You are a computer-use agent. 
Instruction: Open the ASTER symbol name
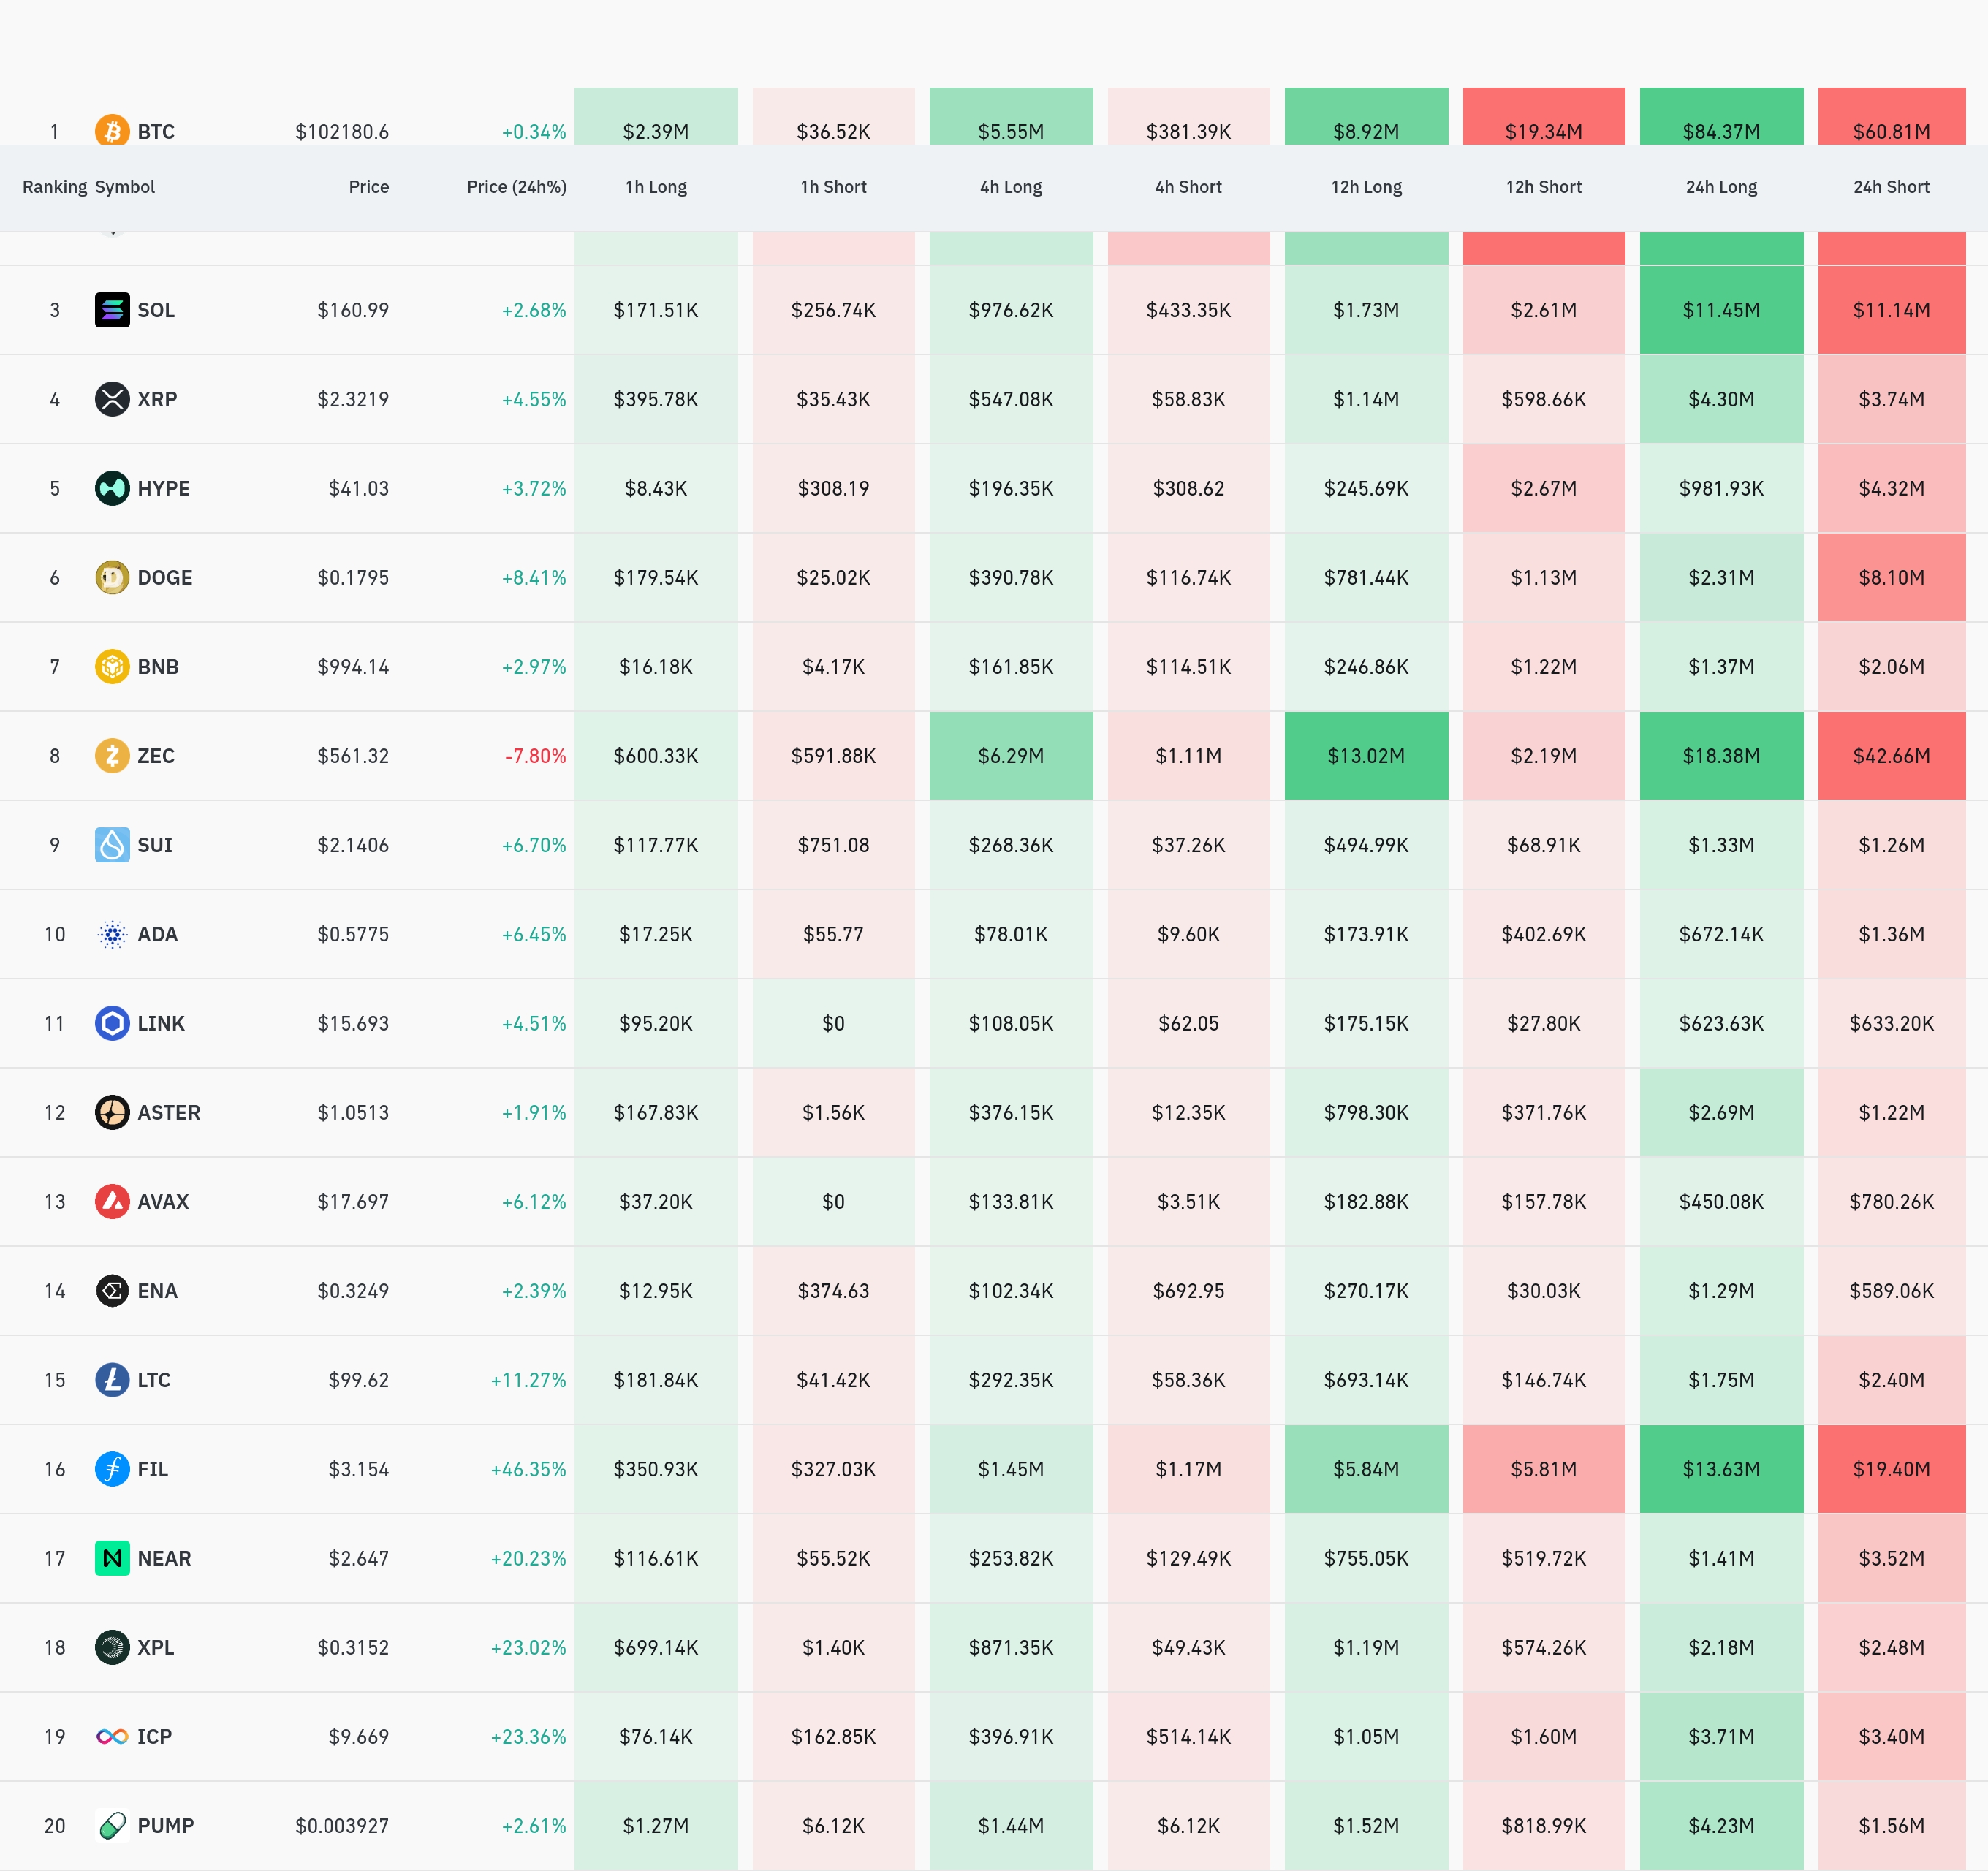point(169,1112)
